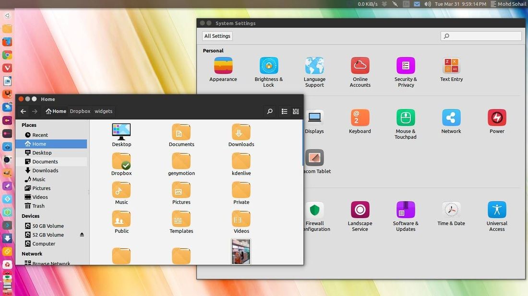Screen dimensions: 528x296
Task: Select widgets in the path bar
Action: (x=103, y=111)
